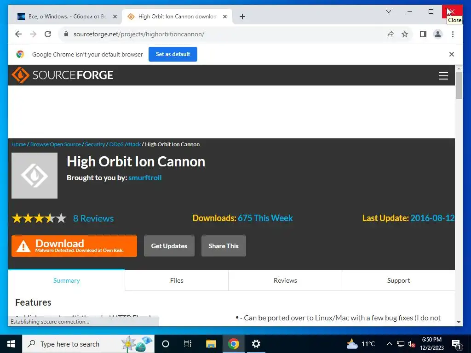Click the orange Download button
Viewport: 471px width, 353px height.
pyautogui.click(x=74, y=246)
